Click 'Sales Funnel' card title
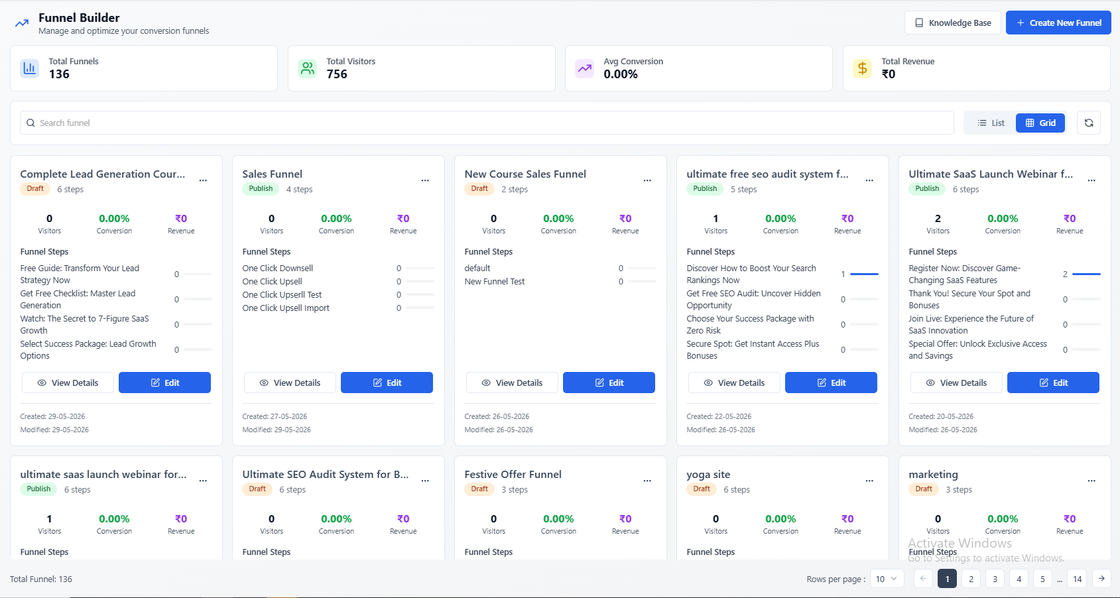This screenshot has height=598, width=1120. coord(272,174)
